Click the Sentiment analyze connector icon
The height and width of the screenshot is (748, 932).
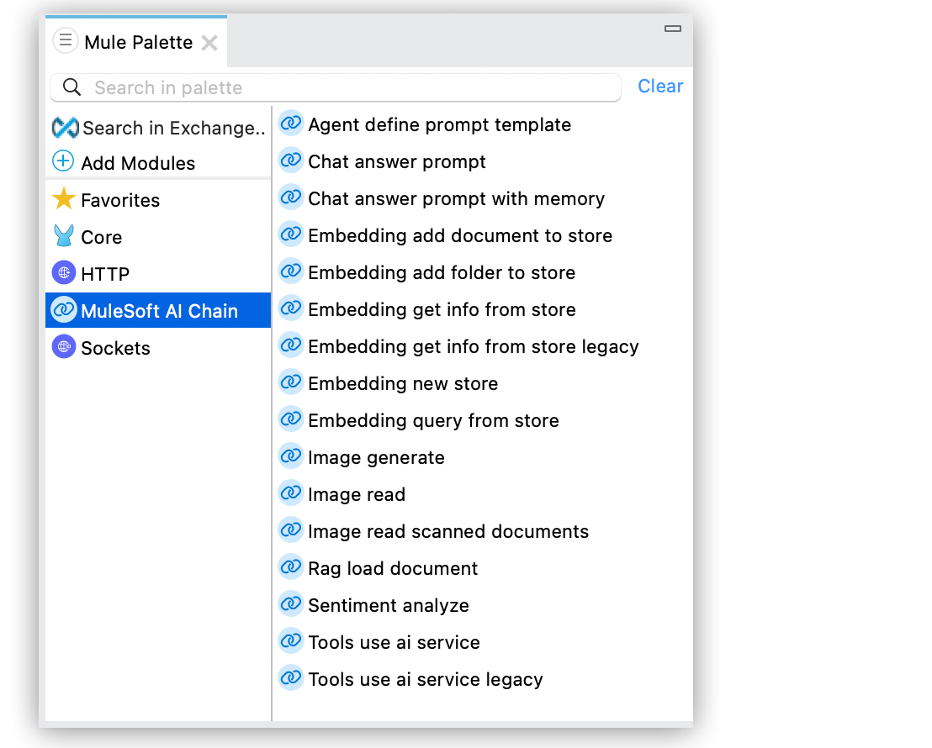point(291,603)
